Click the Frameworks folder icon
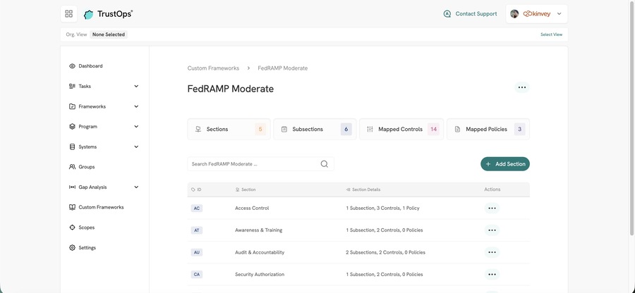Viewport: 635px width, 293px height. (x=72, y=106)
